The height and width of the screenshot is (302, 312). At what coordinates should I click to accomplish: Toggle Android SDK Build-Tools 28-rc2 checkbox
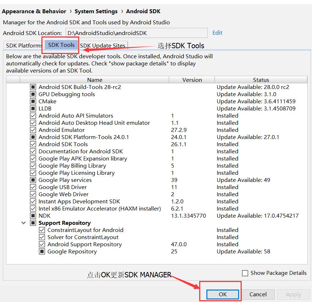33,87
